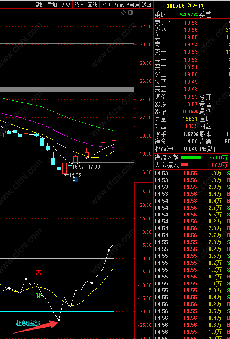
Task: Select the 14:54 tick priced 19.58
Action: click(x=192, y=201)
